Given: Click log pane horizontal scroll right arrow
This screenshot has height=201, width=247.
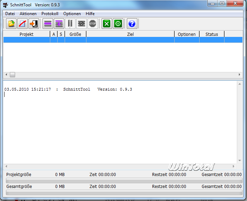Looking at the screenshot, I should pos(234,166).
